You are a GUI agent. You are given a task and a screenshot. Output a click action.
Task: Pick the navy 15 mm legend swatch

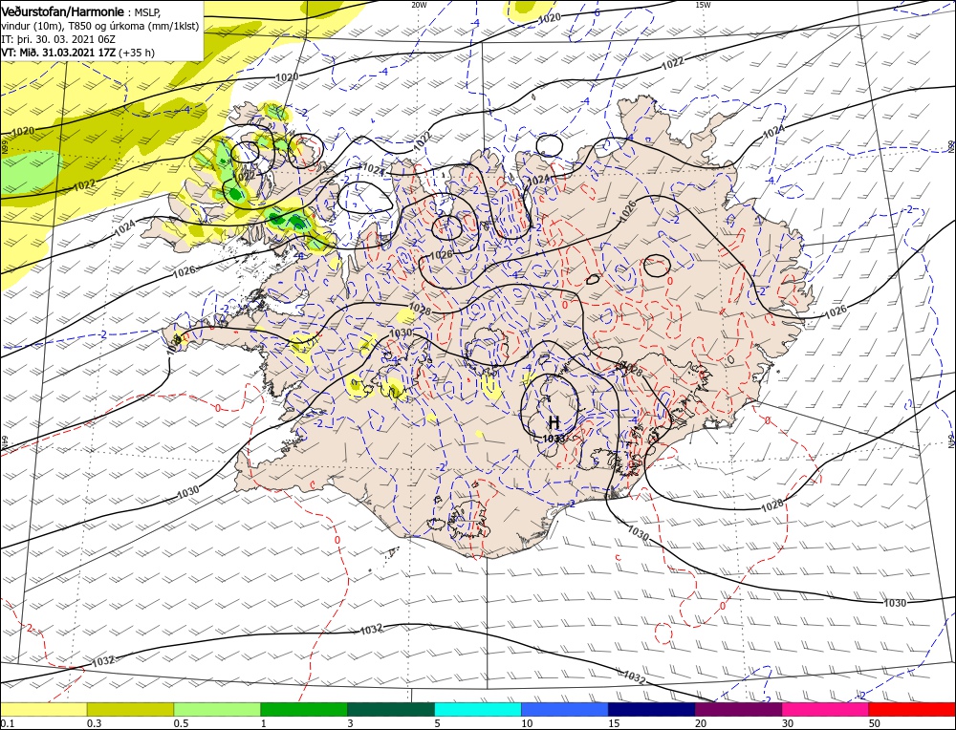pyautogui.click(x=652, y=709)
